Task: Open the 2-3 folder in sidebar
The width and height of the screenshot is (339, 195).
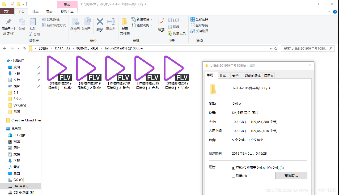Action: 16,92
